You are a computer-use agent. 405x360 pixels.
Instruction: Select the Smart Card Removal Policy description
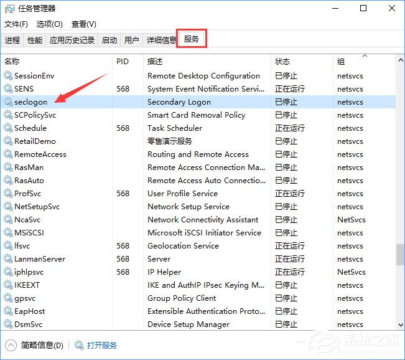tap(197, 115)
